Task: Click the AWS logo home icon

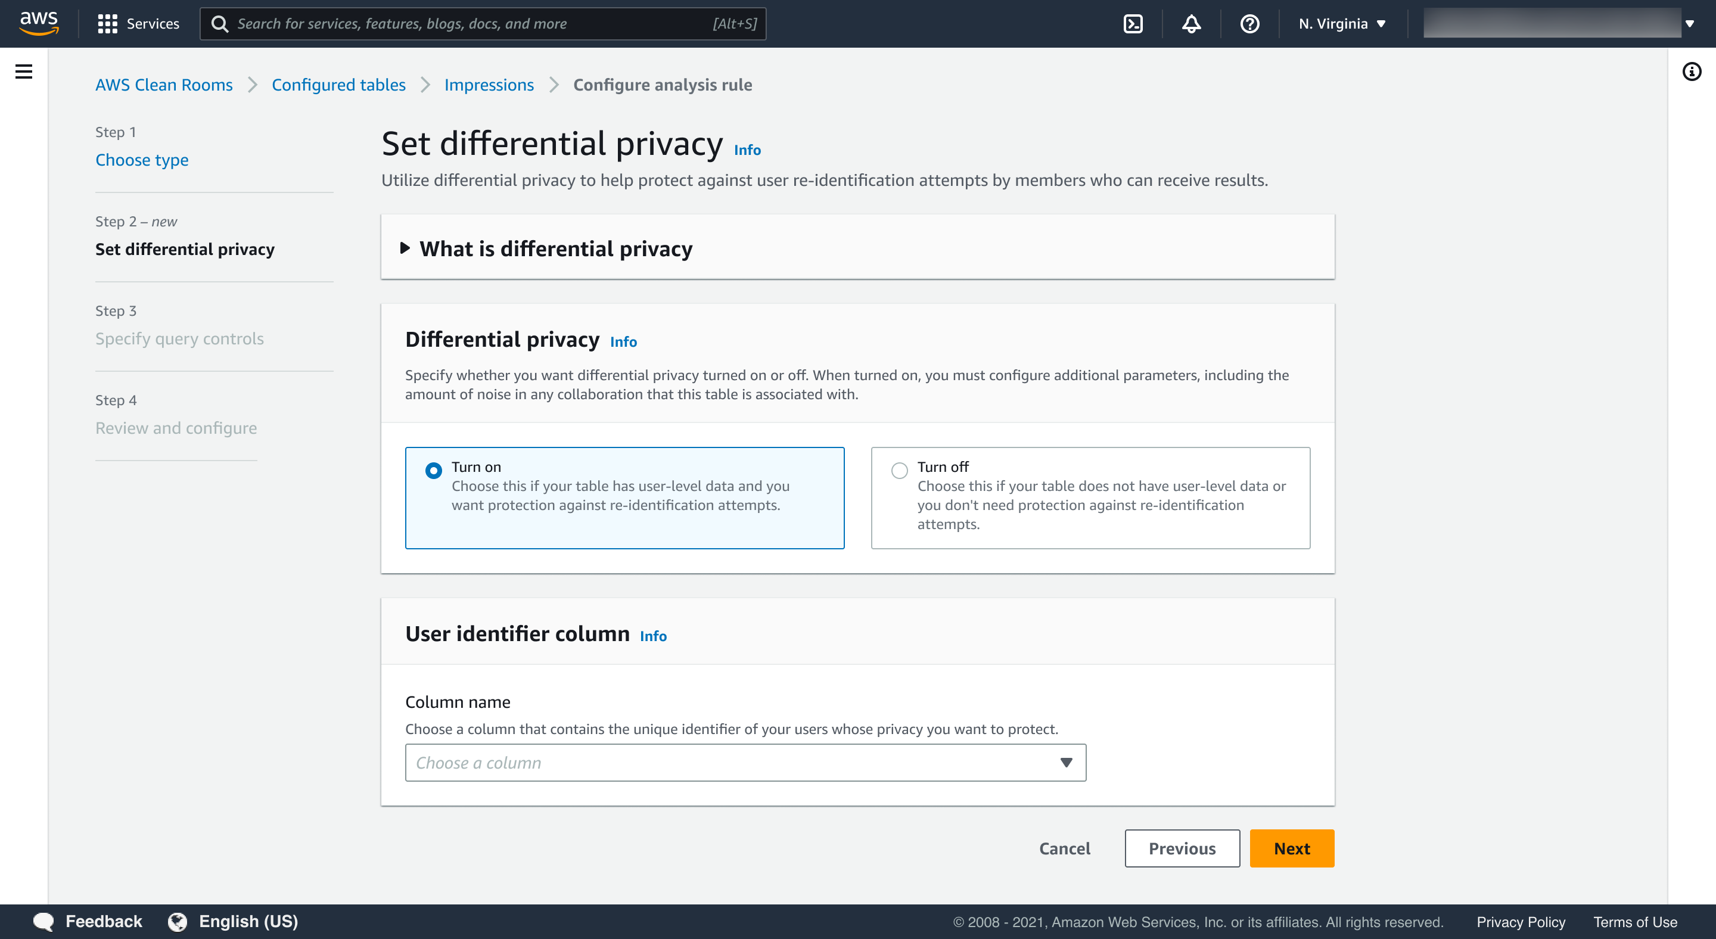Action: (x=39, y=23)
